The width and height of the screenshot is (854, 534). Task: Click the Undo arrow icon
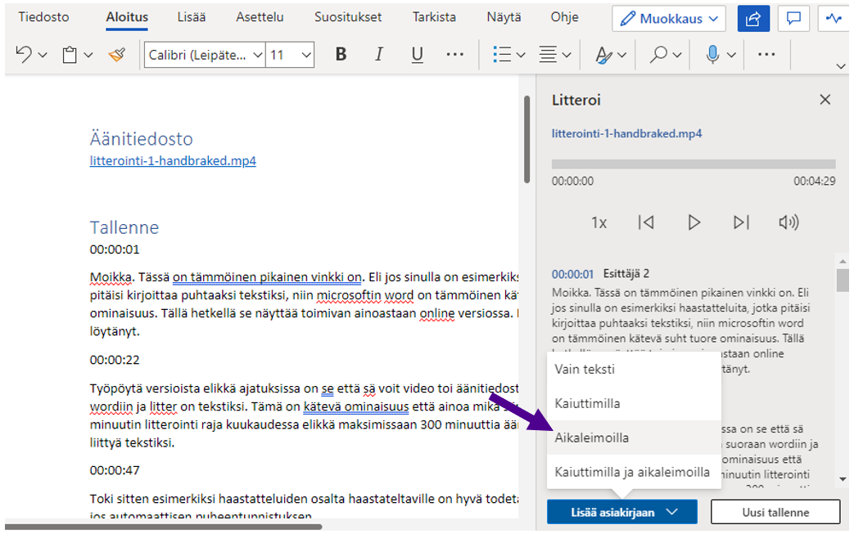pyautogui.click(x=23, y=55)
